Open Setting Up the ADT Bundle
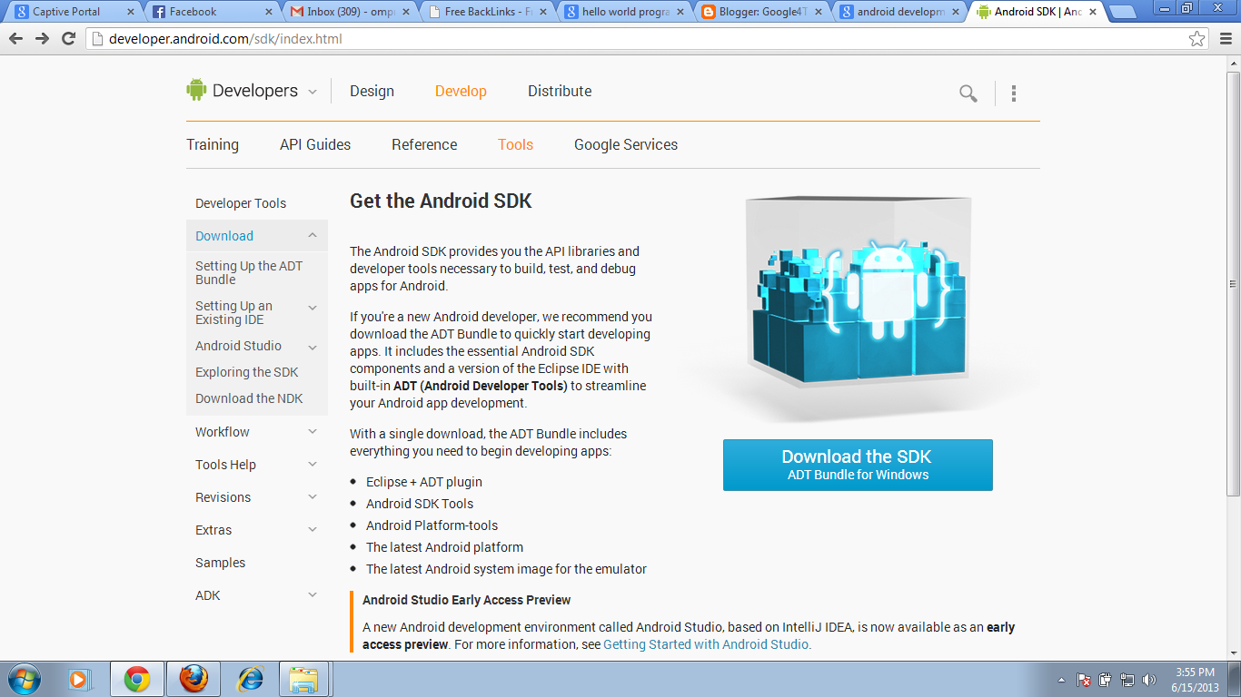The width and height of the screenshot is (1241, 697). pos(249,272)
